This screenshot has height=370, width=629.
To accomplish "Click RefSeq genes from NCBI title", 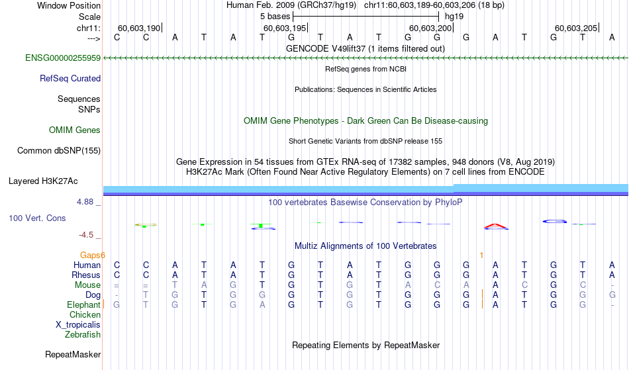I will pyautogui.click(x=365, y=69).
